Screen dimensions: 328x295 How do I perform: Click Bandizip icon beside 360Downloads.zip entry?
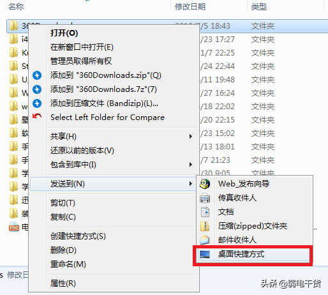point(37,75)
